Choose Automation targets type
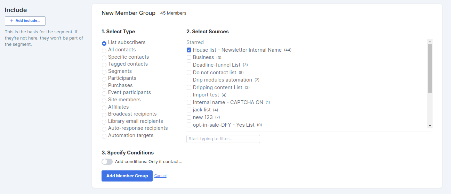 click(104, 136)
